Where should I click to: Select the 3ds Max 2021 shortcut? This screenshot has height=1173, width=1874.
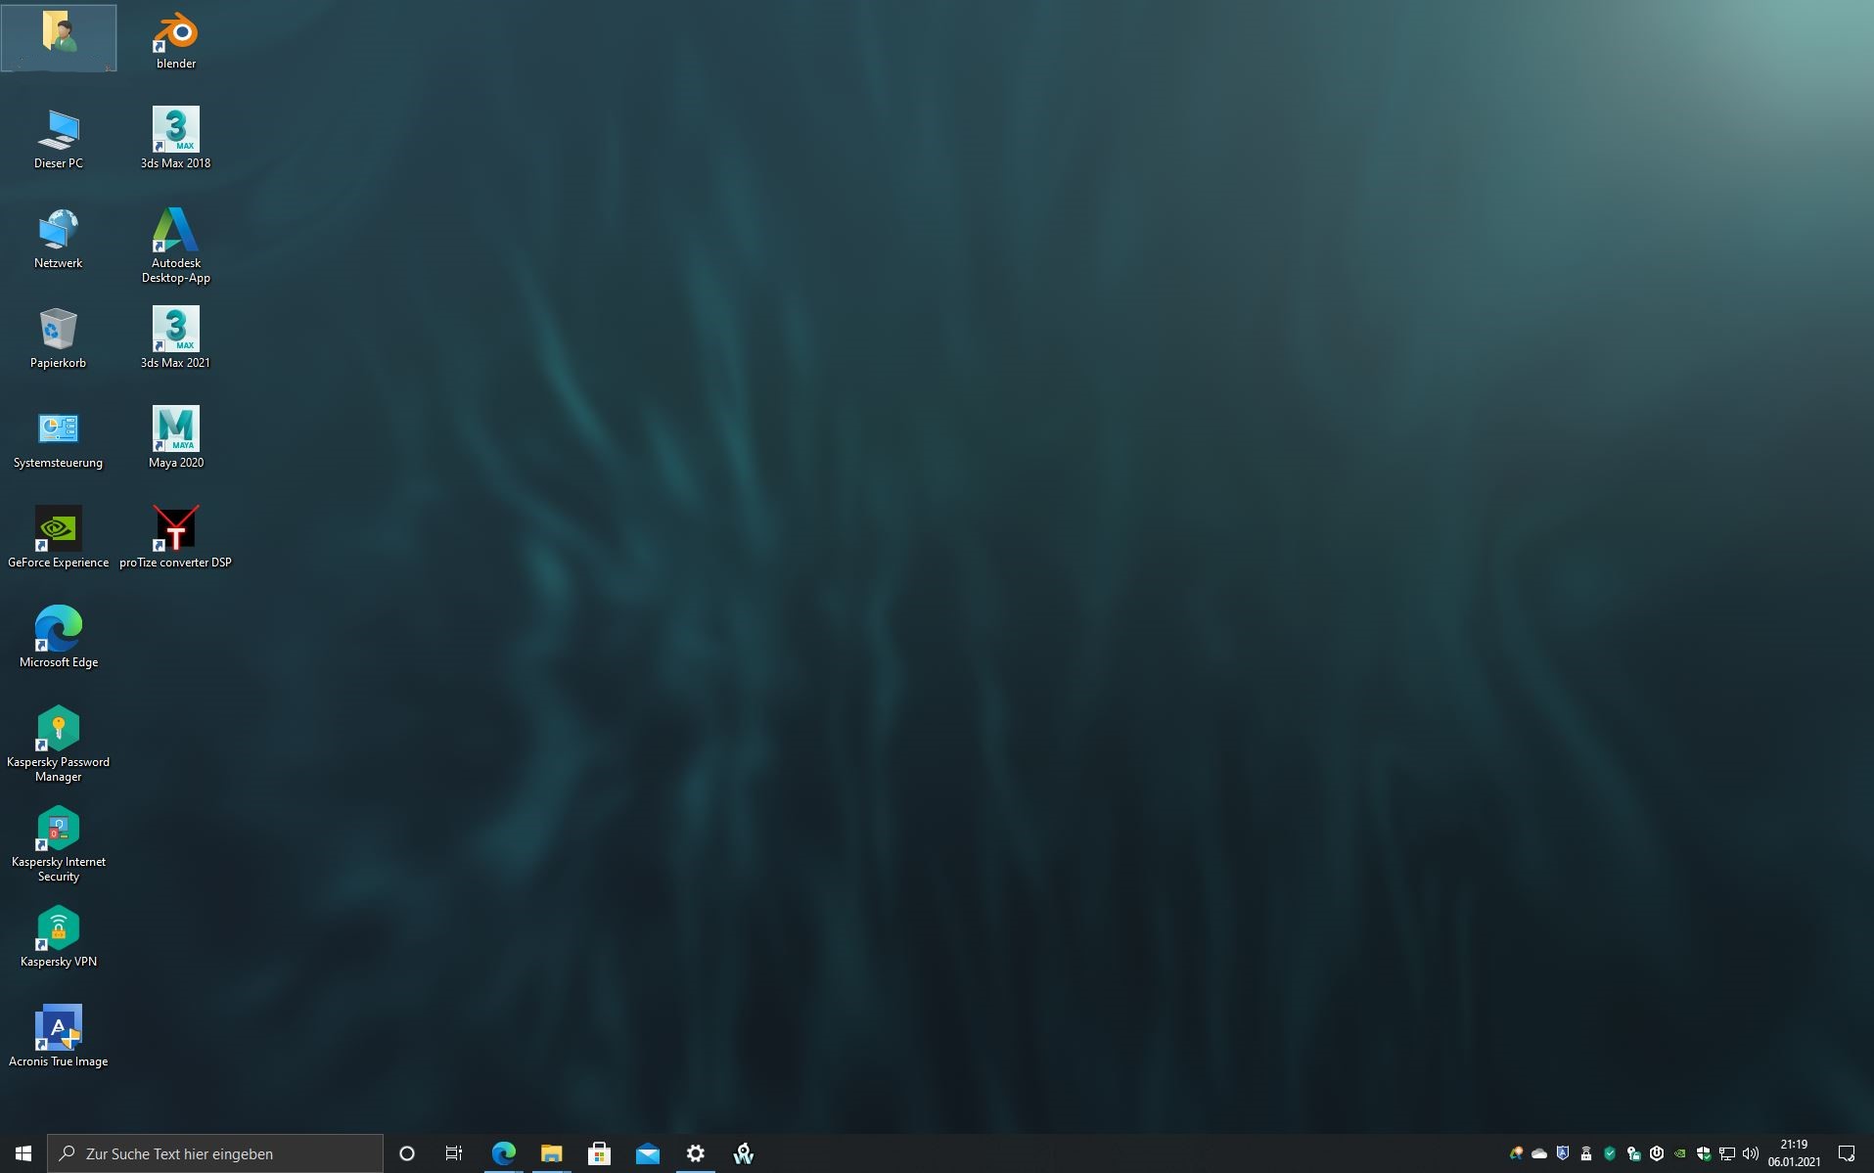pos(176,338)
